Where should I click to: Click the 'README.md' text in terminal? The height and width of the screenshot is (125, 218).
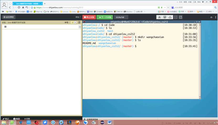tap(89, 43)
